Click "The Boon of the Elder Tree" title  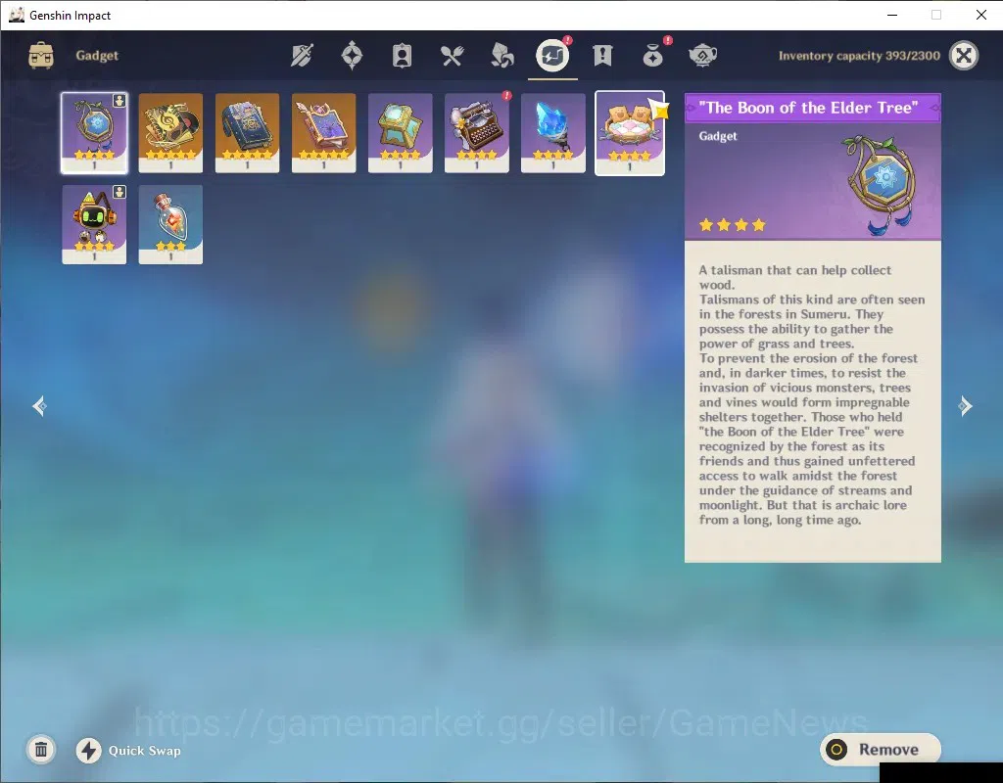[x=808, y=108]
